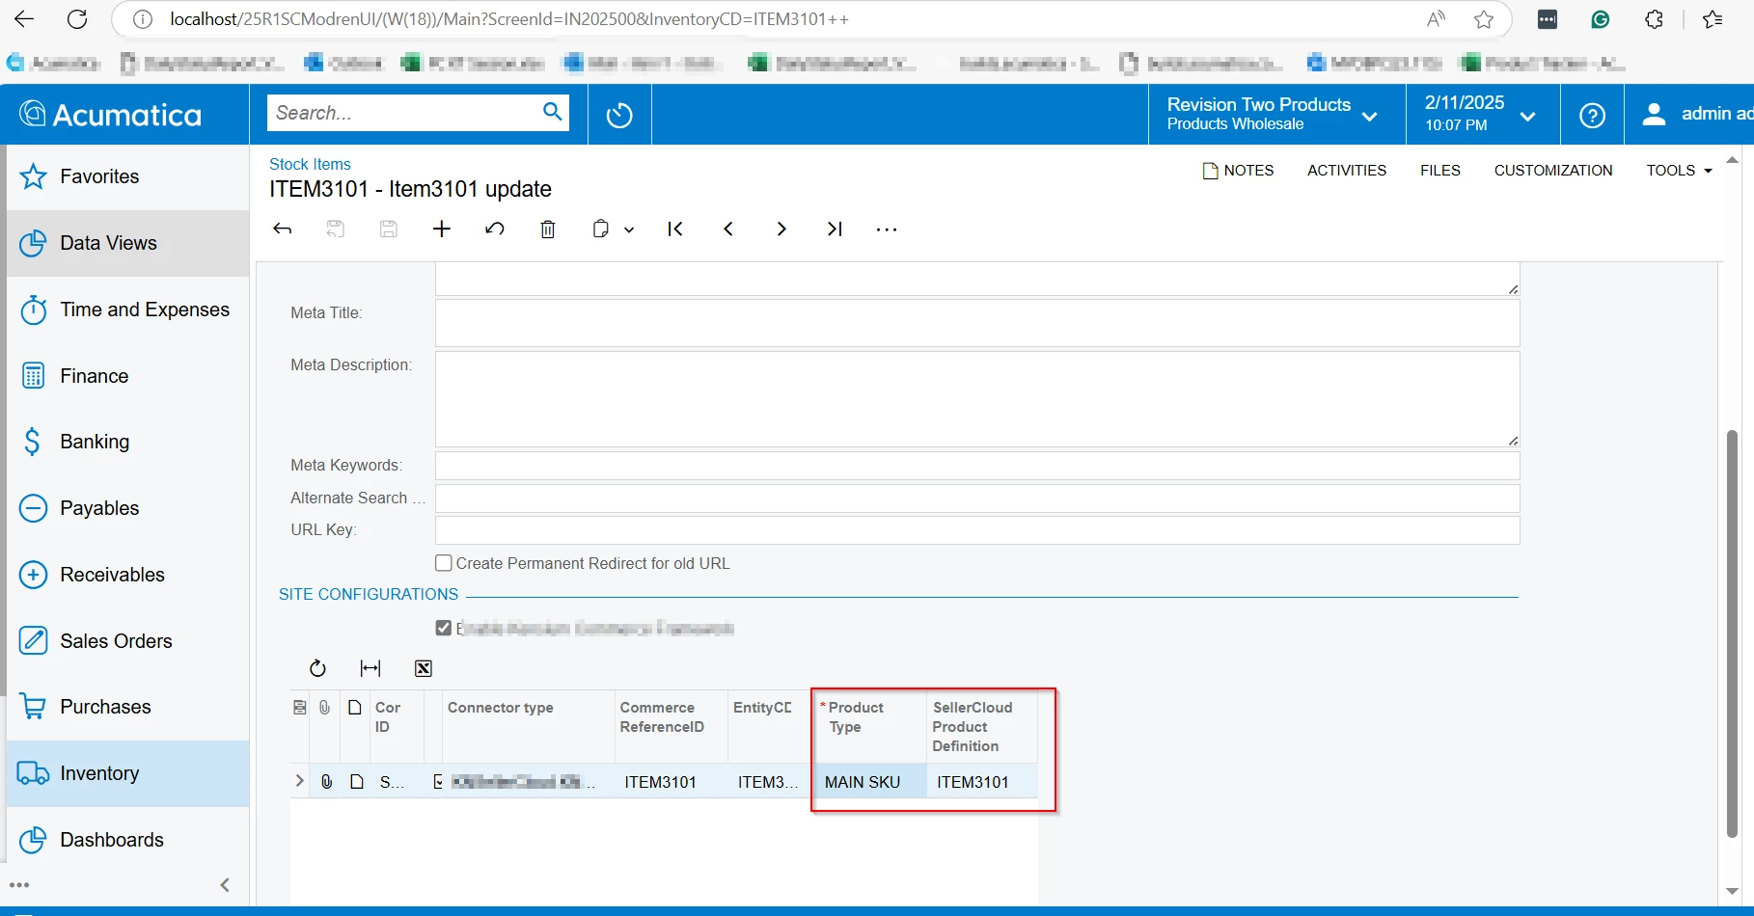Open the Data Views workspace
Screen dimensions: 1754x916
(x=127, y=243)
